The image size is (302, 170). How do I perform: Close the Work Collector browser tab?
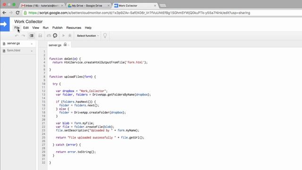coord(155,6)
